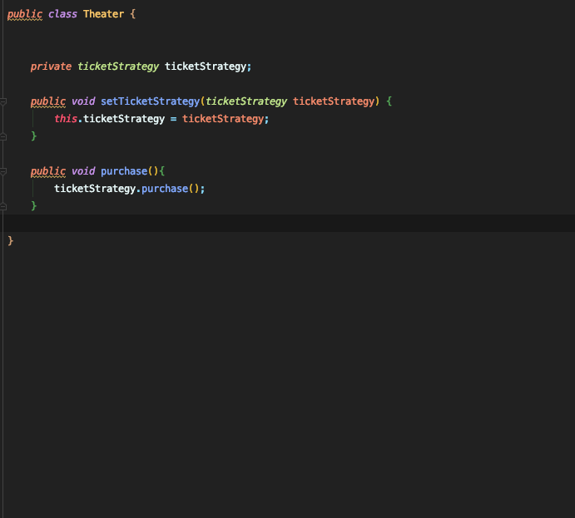Click the purchase() call on ticketStrategy
This screenshot has height=518, width=575.
point(171,189)
